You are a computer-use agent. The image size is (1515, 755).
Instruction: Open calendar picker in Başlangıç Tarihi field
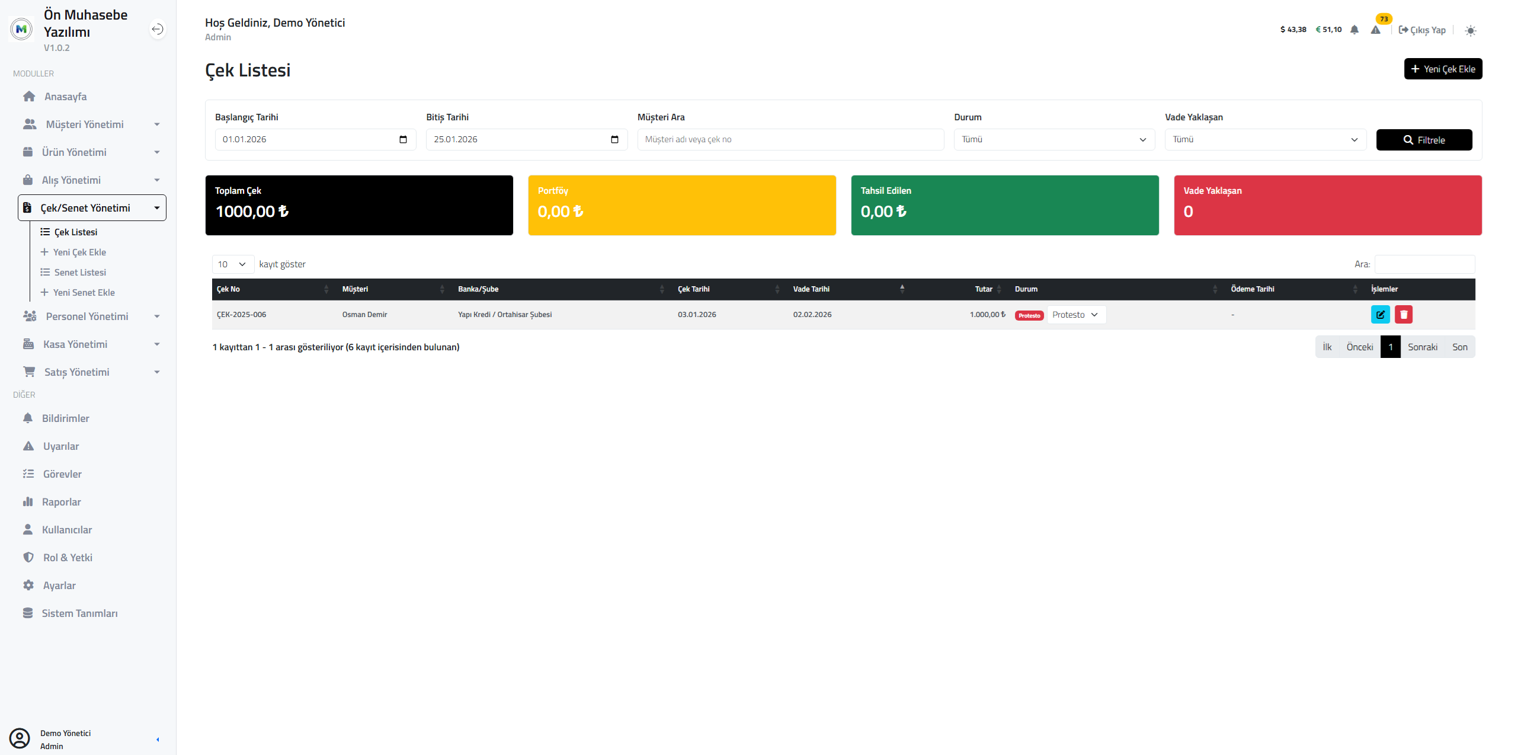coord(403,139)
